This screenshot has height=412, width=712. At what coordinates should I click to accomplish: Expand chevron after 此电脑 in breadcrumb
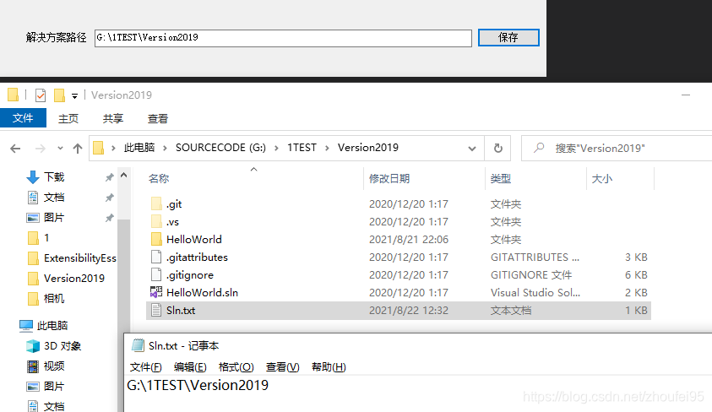point(166,148)
